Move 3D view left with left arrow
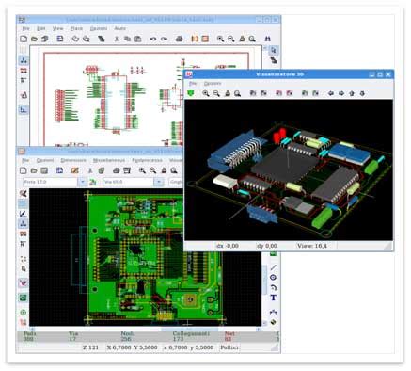This screenshot has width=411, height=371. click(x=330, y=93)
